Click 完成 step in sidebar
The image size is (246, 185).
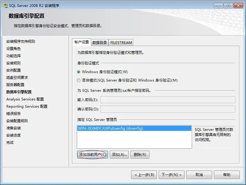click(10, 143)
